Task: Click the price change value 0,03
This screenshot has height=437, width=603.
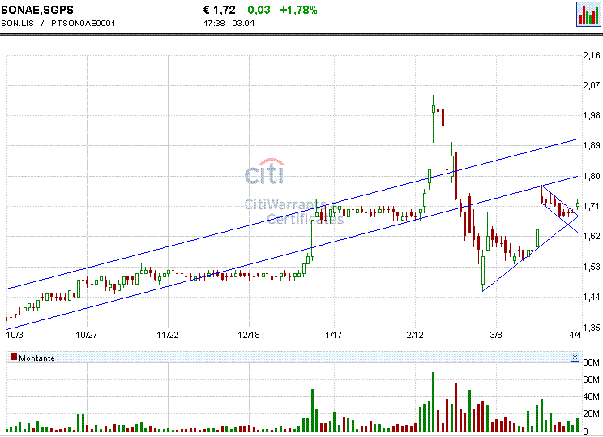Action: tap(259, 10)
